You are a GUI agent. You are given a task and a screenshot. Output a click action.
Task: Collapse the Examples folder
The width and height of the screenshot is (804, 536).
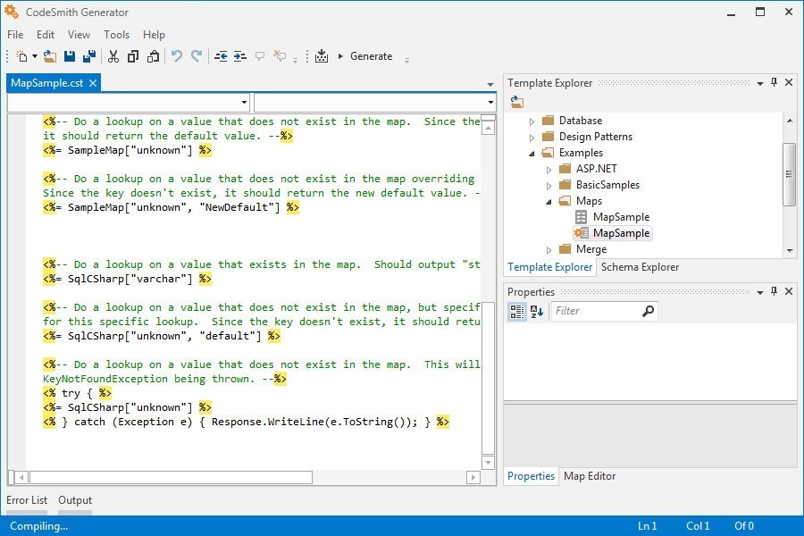pos(532,154)
